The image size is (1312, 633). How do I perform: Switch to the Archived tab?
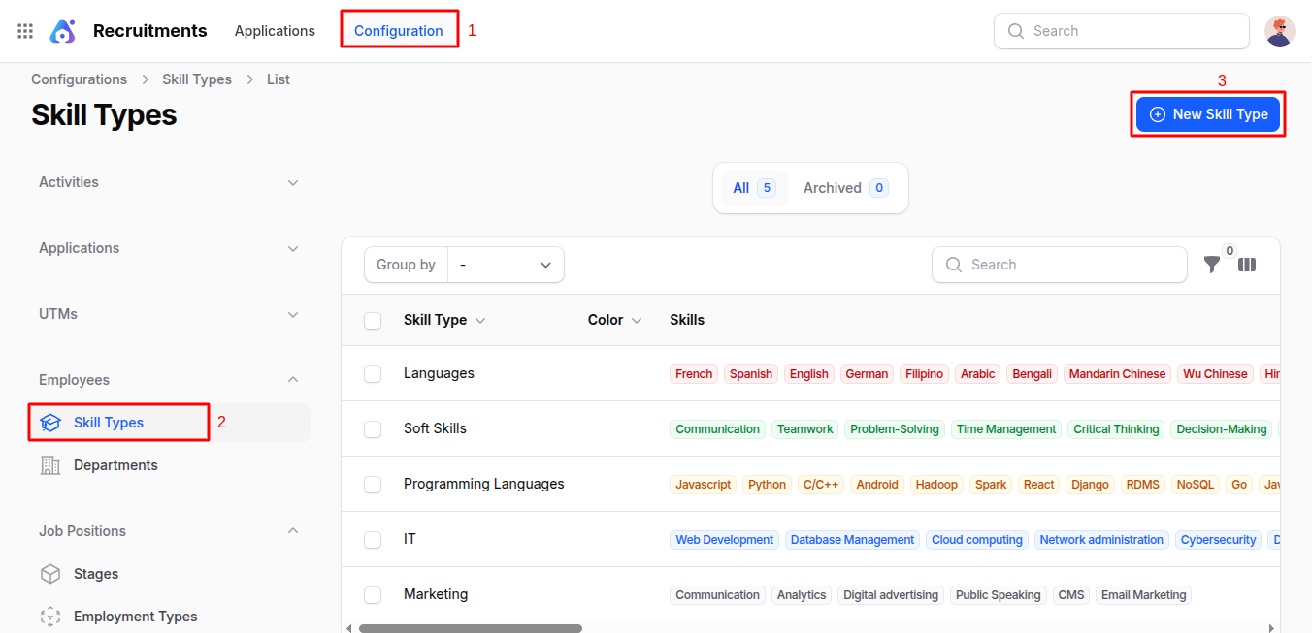[x=844, y=188]
